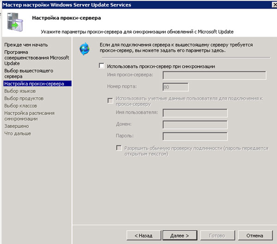Select 'Прежде чем начать' step
The height and width of the screenshot is (244, 277).
pos(26,45)
